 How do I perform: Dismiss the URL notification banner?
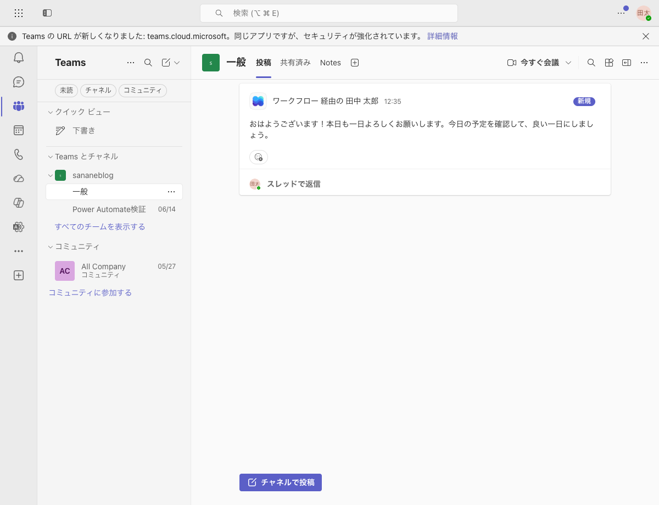pyautogui.click(x=646, y=36)
